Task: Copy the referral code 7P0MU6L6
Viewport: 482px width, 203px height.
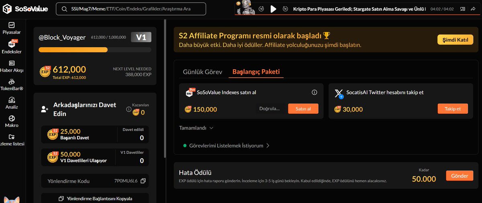Action: [143, 181]
